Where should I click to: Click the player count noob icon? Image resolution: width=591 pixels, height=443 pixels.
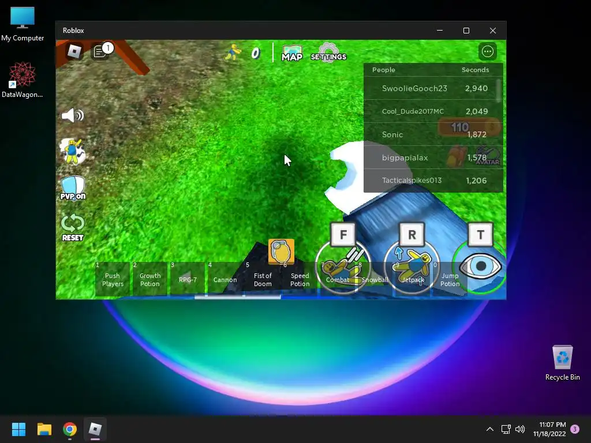pos(233,52)
